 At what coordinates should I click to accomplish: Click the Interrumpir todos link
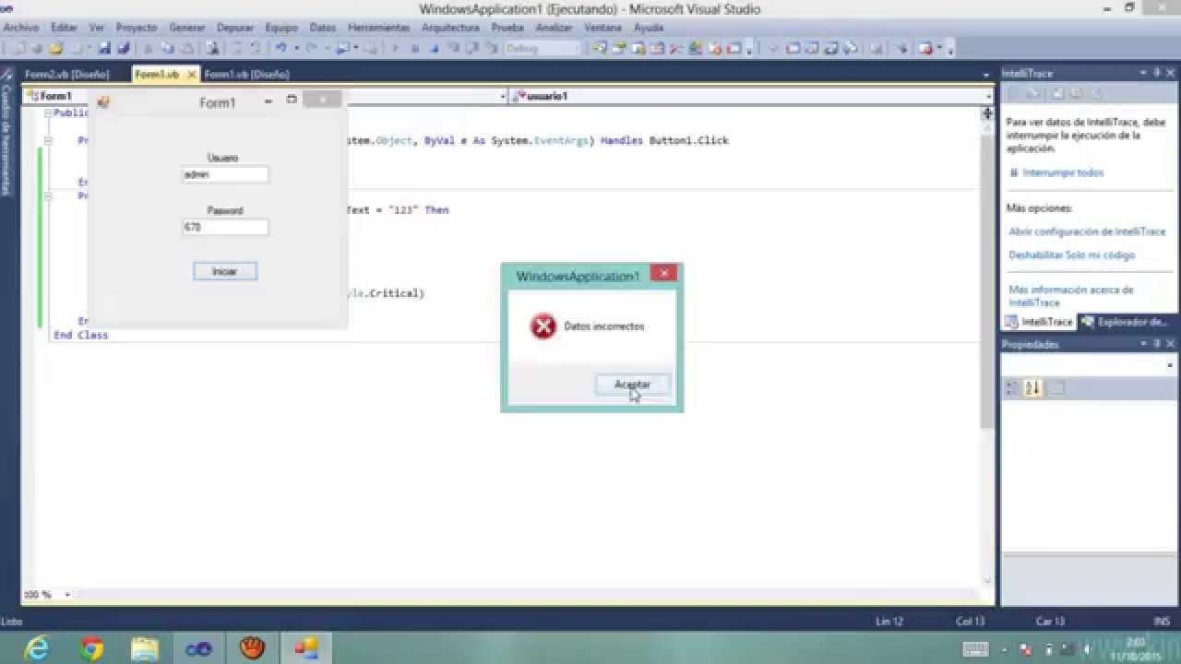(1063, 172)
